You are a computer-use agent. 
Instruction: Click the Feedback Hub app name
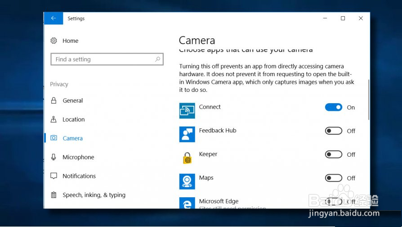point(217,131)
